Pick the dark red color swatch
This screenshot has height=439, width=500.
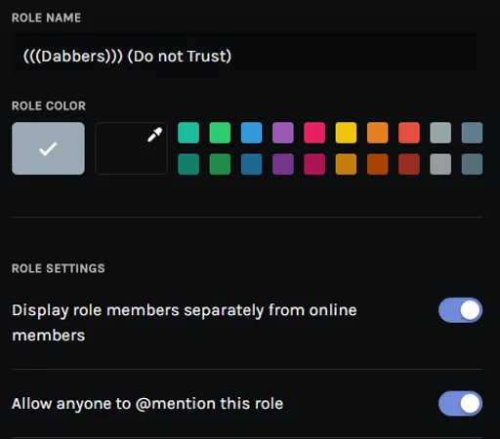click(x=409, y=164)
